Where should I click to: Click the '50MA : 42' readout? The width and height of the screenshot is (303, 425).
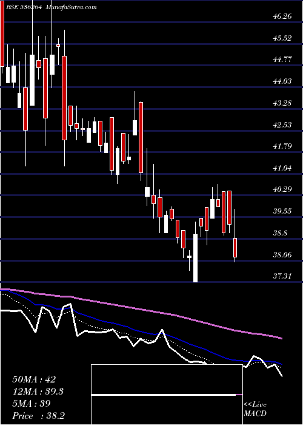tap(34, 379)
